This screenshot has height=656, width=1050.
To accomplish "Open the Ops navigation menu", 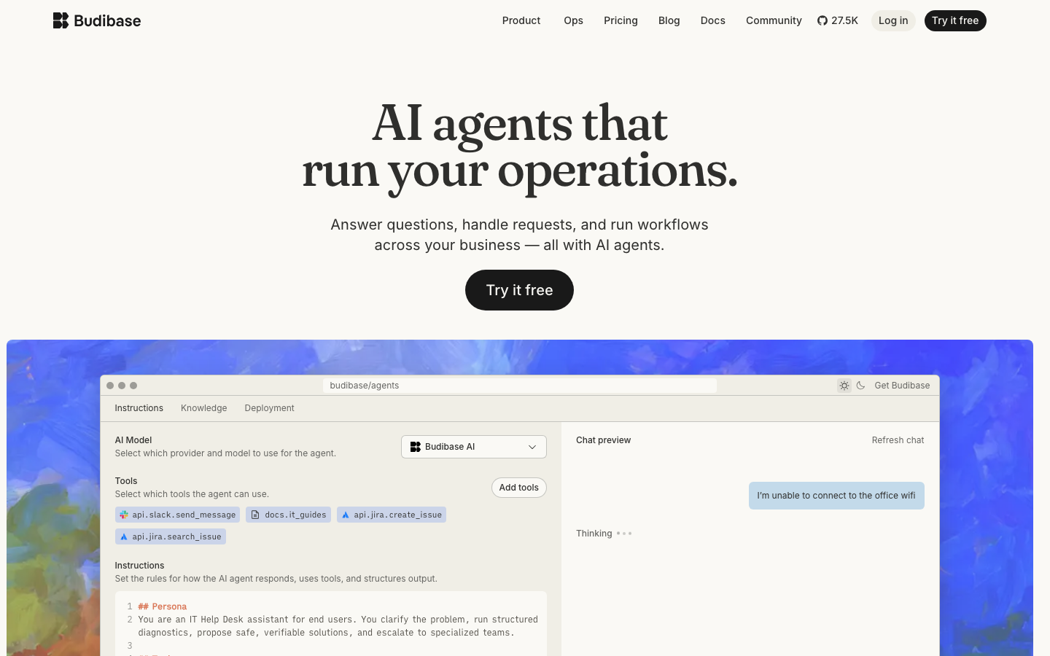I will tap(573, 20).
